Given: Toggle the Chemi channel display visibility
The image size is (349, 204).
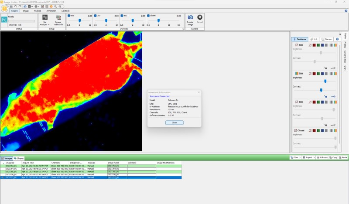Looking at the screenshot, I should pos(296,130).
